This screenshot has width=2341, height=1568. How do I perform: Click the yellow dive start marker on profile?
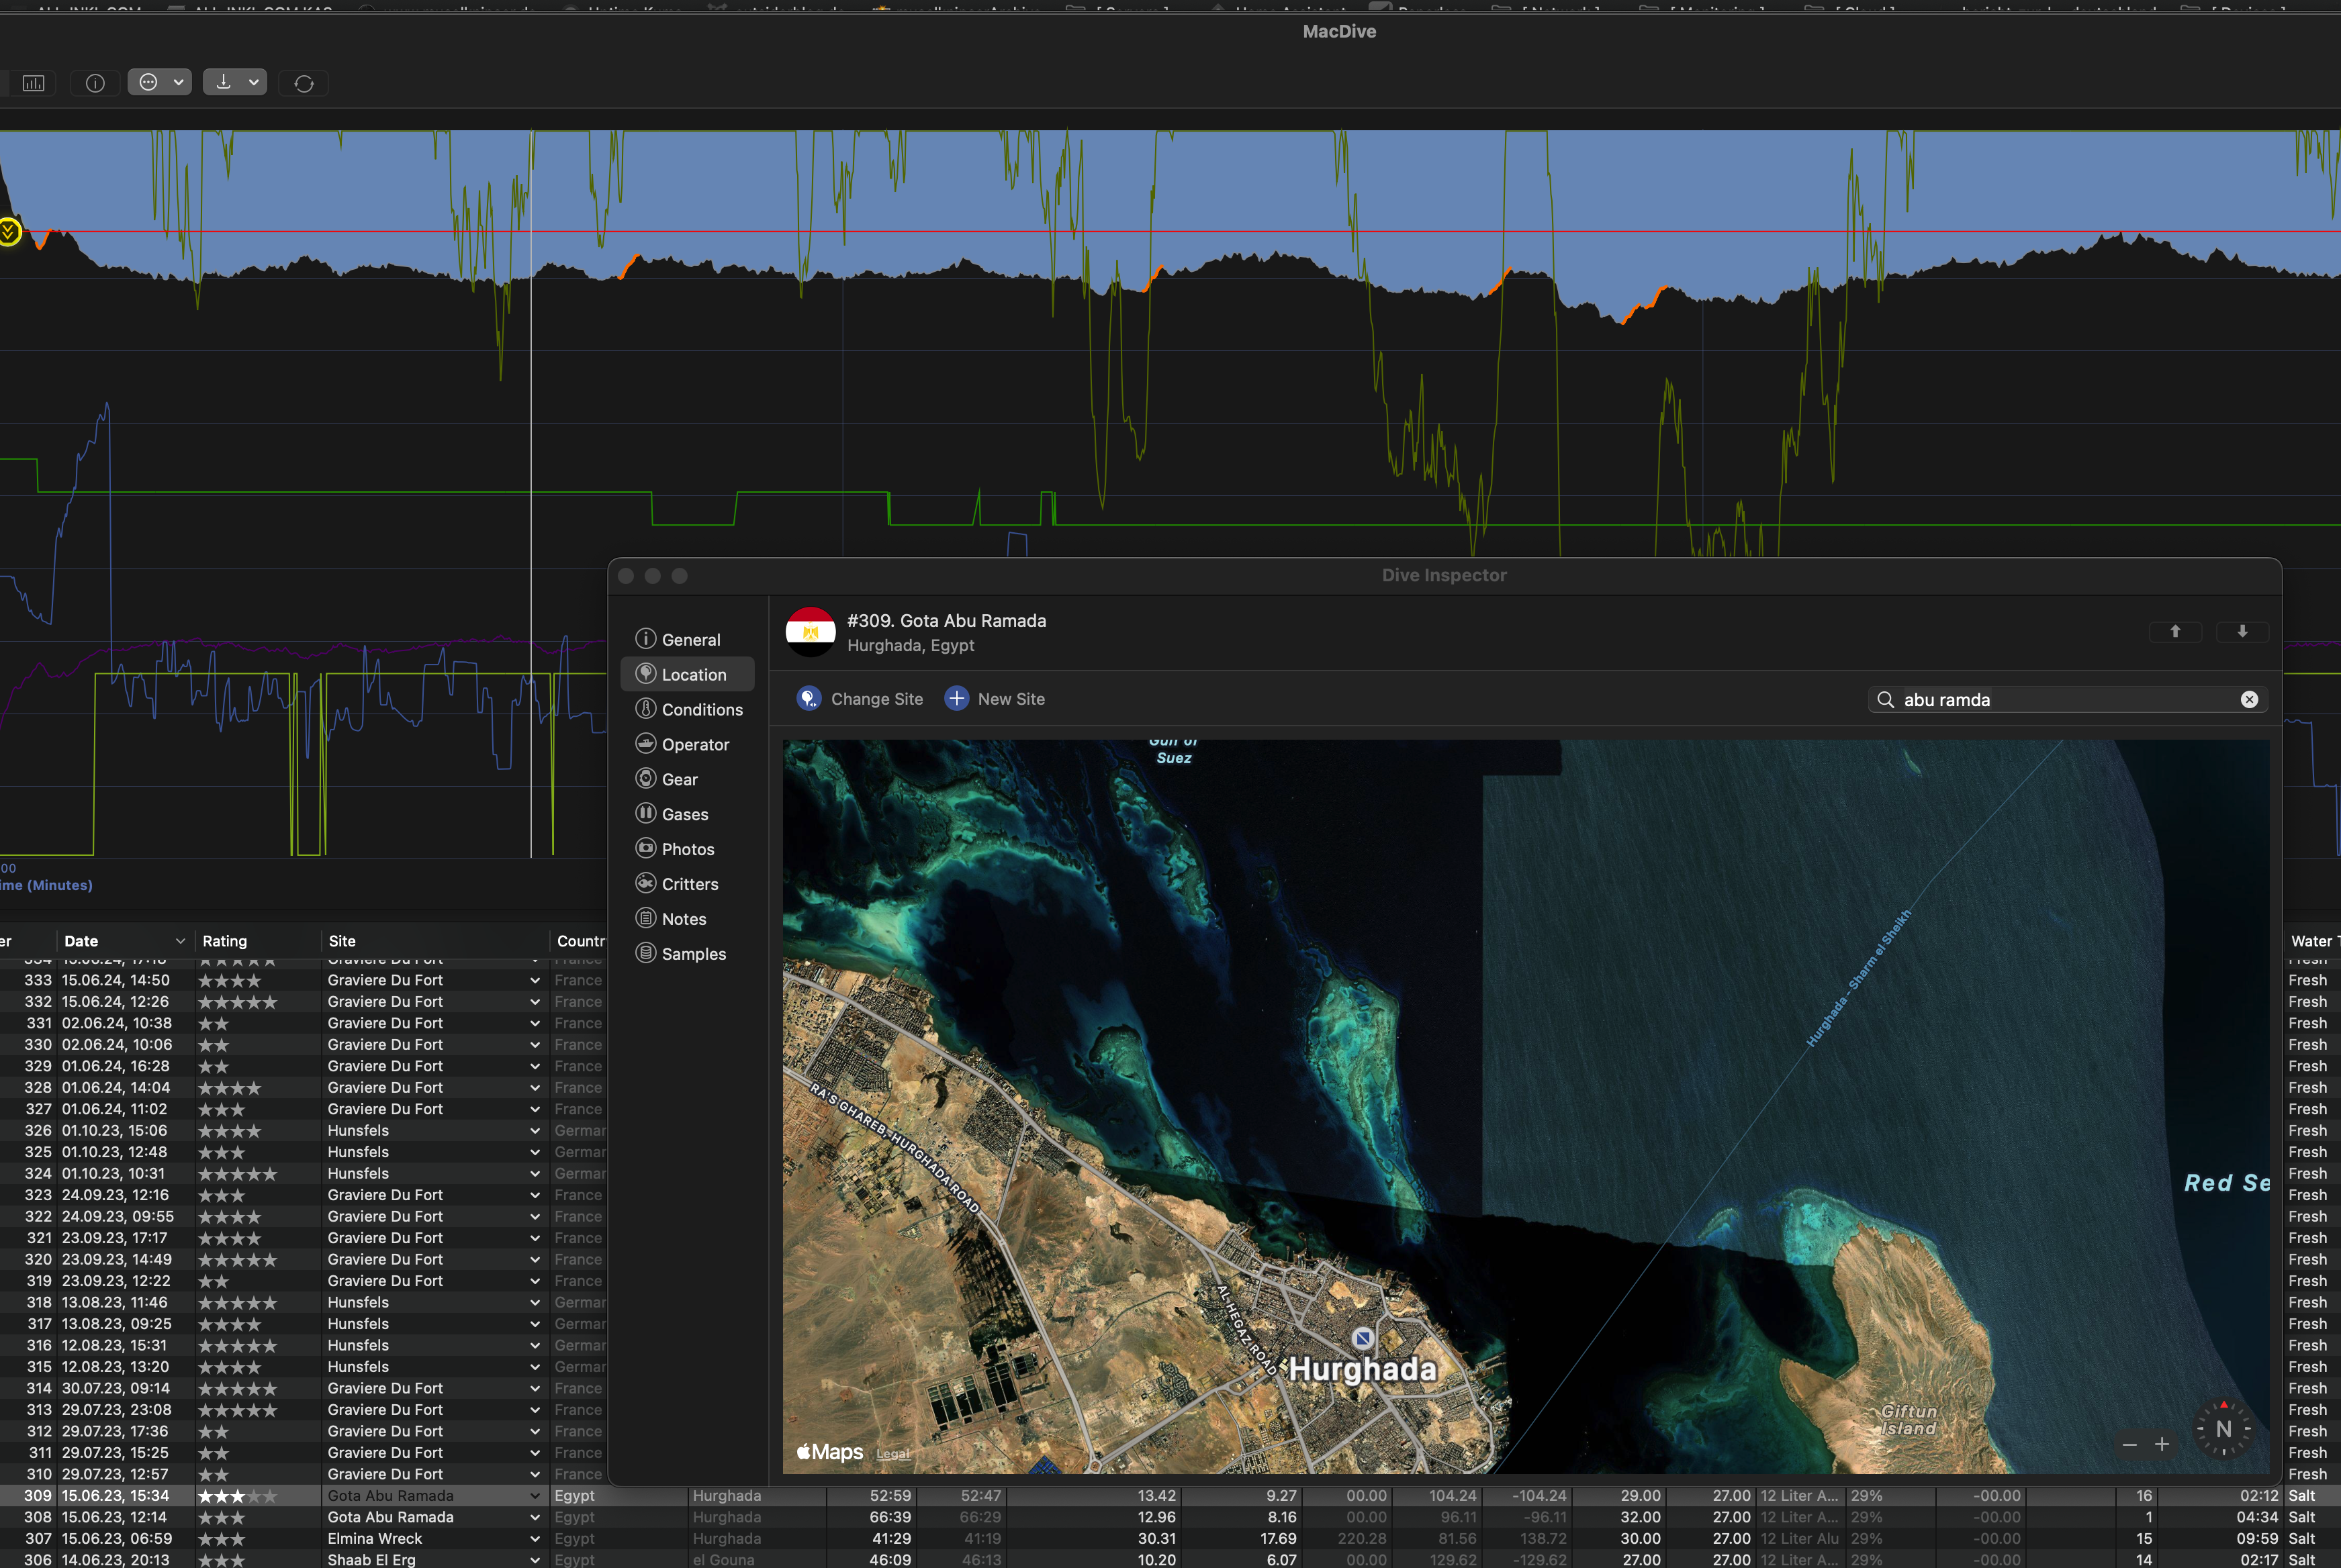[9, 232]
